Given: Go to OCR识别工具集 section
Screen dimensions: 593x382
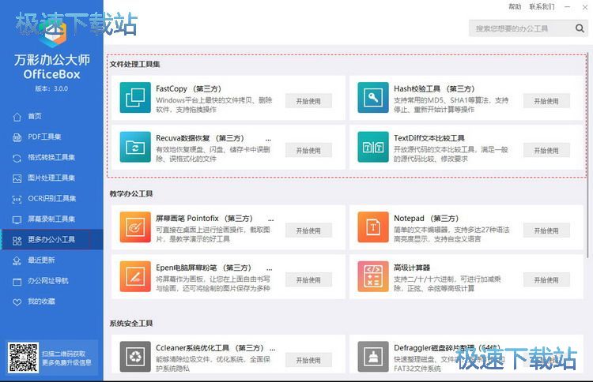Looking at the screenshot, I should [51, 199].
